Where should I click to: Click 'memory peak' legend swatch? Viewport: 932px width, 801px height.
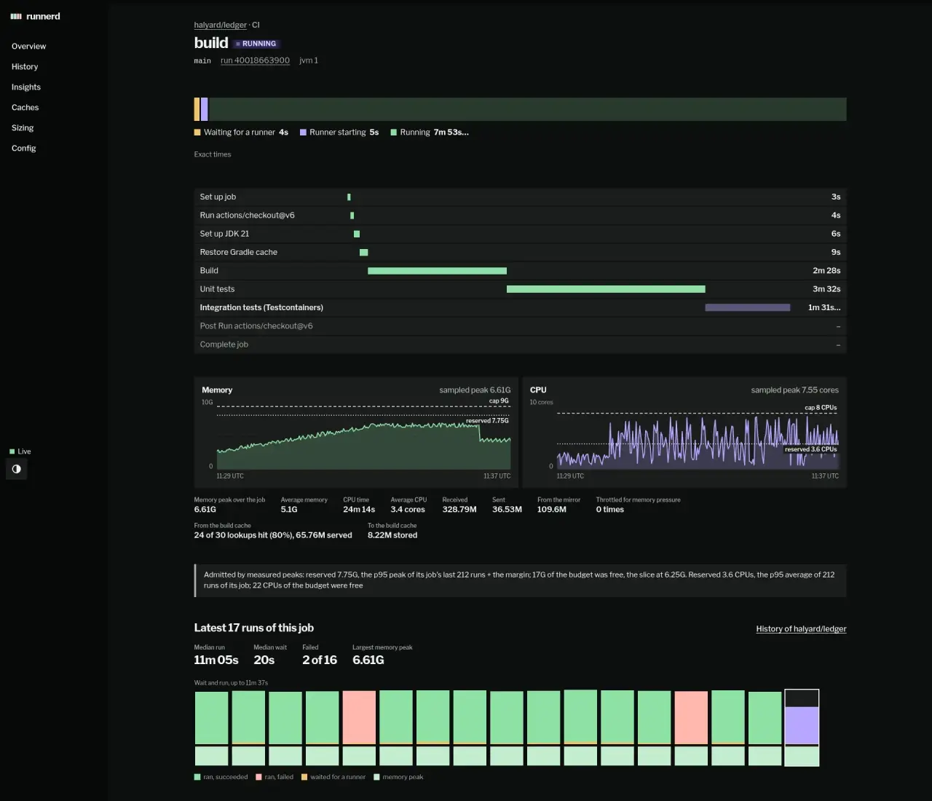click(x=376, y=777)
